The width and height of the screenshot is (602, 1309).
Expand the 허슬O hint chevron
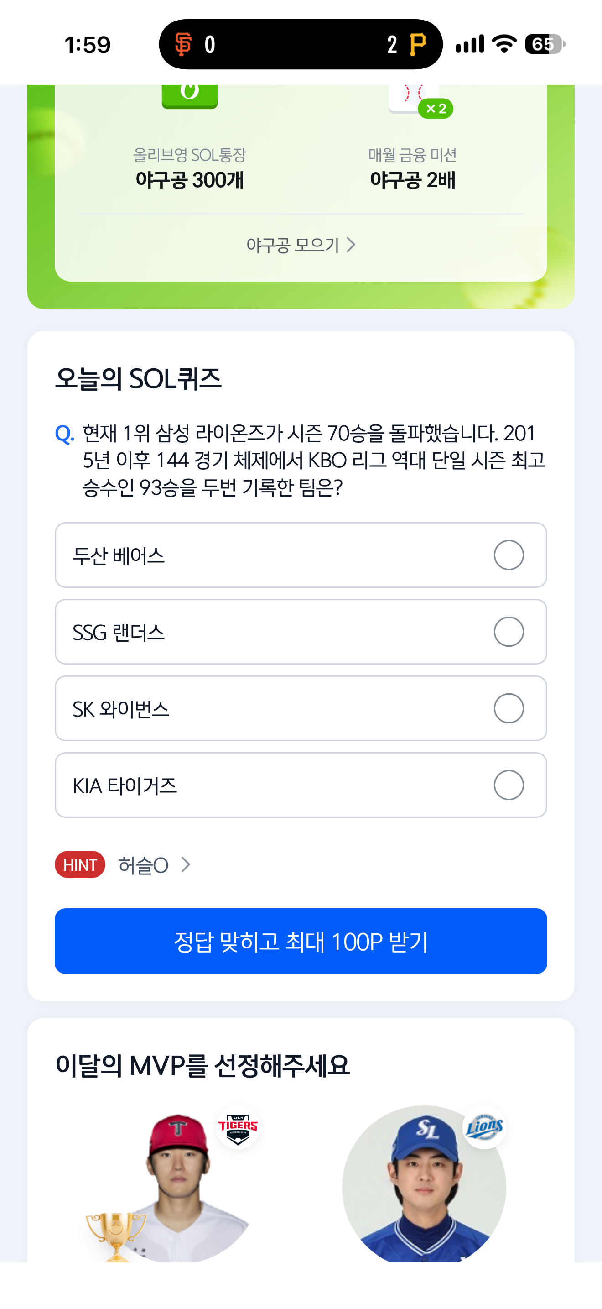tap(186, 864)
